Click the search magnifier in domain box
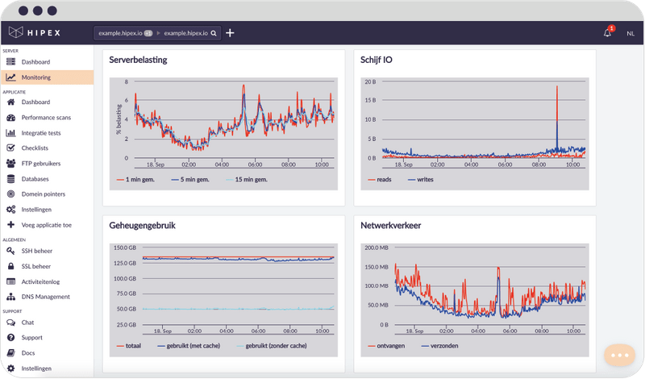The height and width of the screenshot is (379, 645). [x=214, y=34]
